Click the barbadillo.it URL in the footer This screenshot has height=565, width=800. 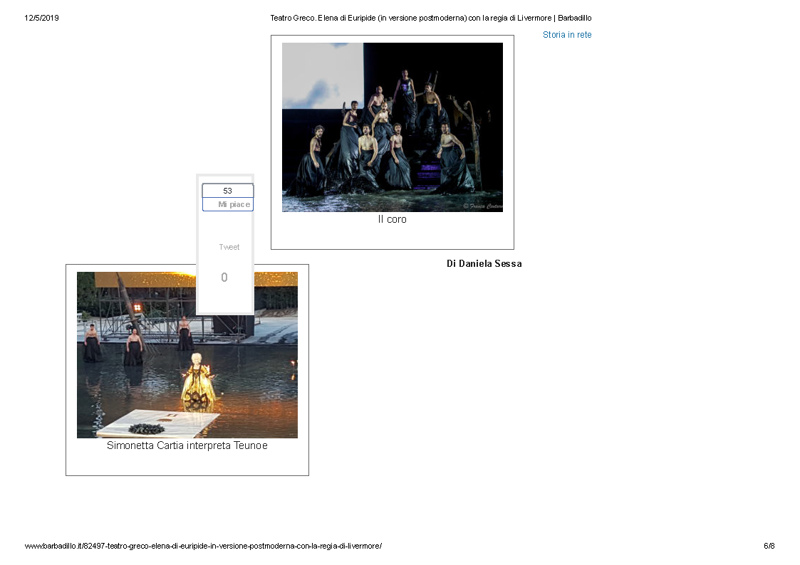[203, 546]
